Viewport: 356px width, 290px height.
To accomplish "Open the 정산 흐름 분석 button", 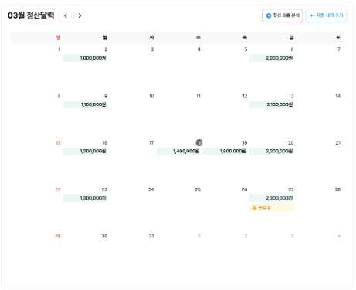I will tap(283, 15).
